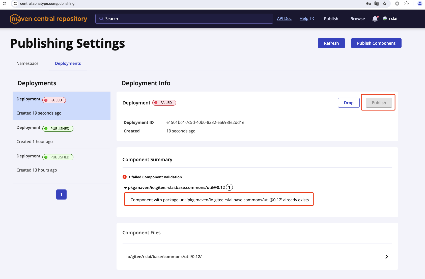
Task: Focus the Search input field
Action: [184, 19]
